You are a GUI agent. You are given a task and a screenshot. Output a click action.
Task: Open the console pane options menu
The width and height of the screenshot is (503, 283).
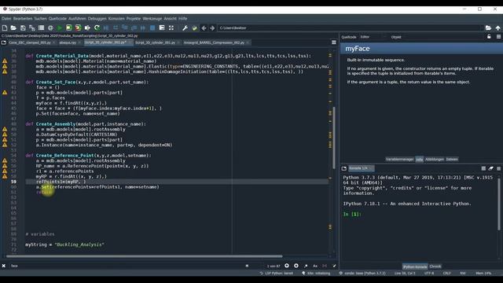tap(498, 168)
